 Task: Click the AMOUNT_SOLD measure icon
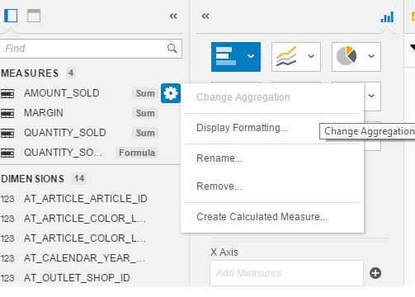(x=7, y=93)
